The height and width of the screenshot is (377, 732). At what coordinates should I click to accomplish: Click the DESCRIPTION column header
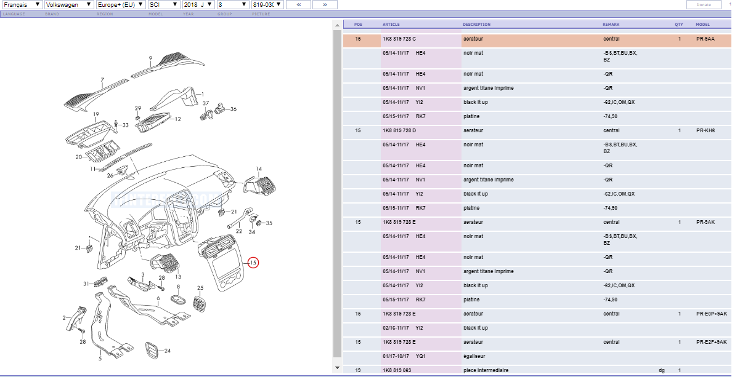coord(477,24)
